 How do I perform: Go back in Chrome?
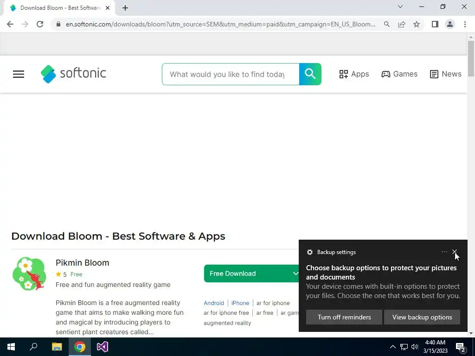click(10, 24)
